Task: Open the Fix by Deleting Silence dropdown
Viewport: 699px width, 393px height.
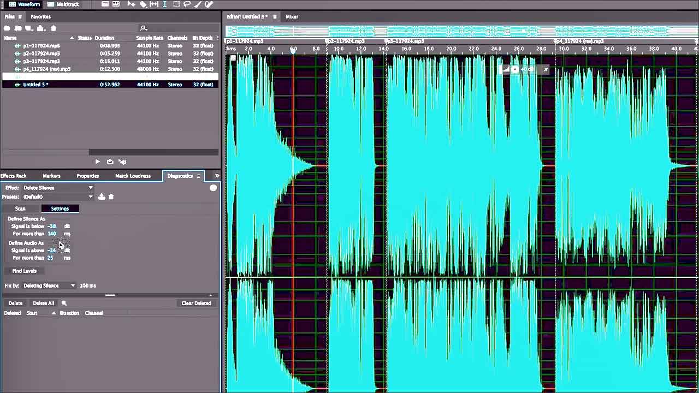Action: click(x=49, y=285)
